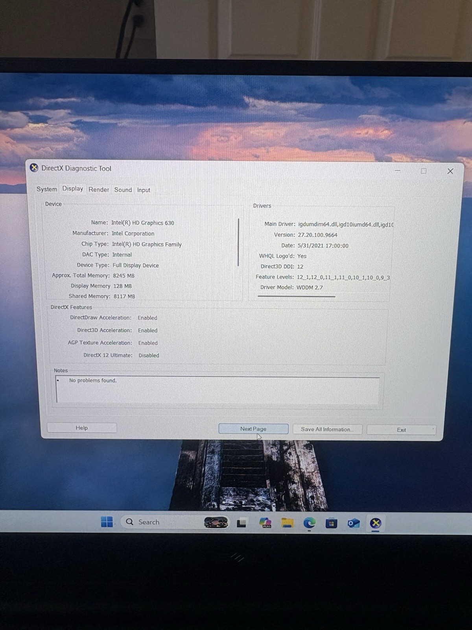
Task: Click the '128 MB' display memory value
Action: [x=122, y=286]
